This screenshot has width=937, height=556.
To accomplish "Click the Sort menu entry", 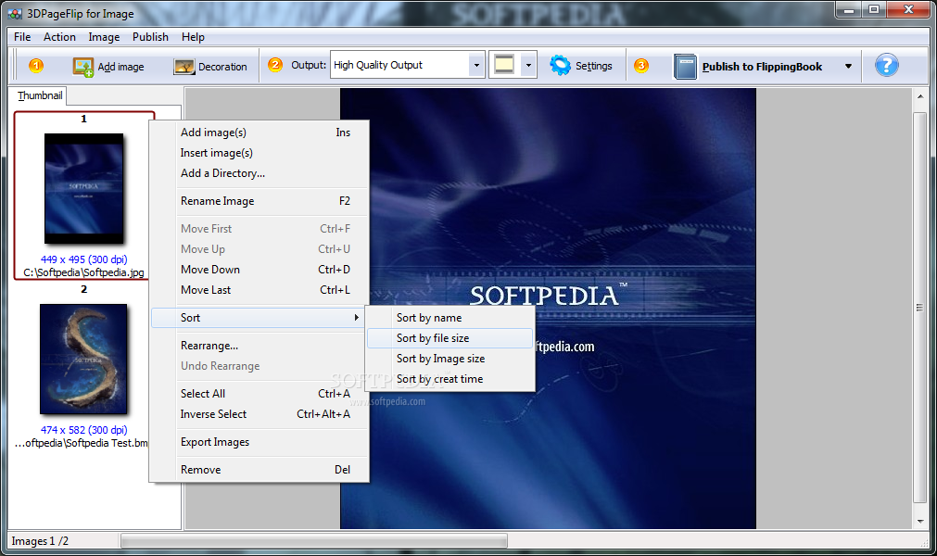I will [x=259, y=317].
